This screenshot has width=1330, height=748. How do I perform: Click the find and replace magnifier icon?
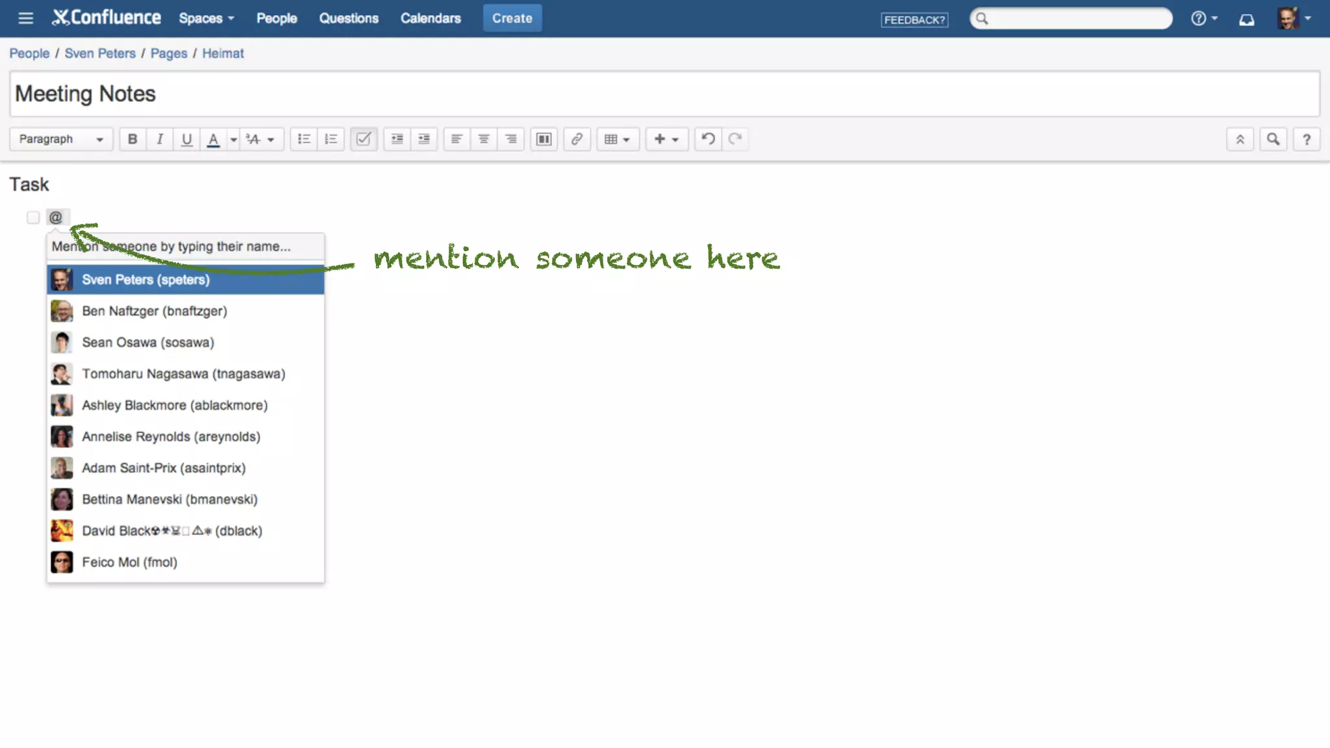click(1273, 139)
